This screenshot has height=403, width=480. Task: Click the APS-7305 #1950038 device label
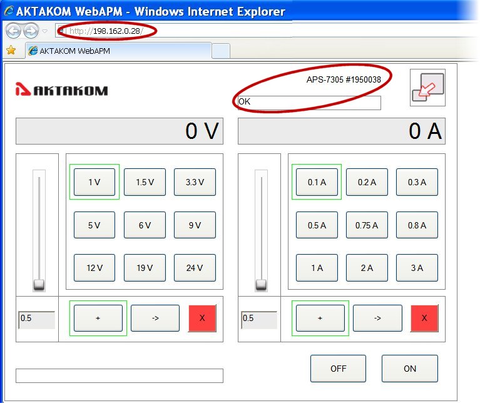click(344, 79)
